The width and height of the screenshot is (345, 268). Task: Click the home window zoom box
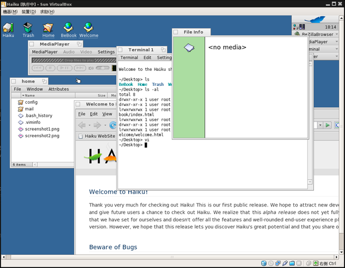(44, 81)
